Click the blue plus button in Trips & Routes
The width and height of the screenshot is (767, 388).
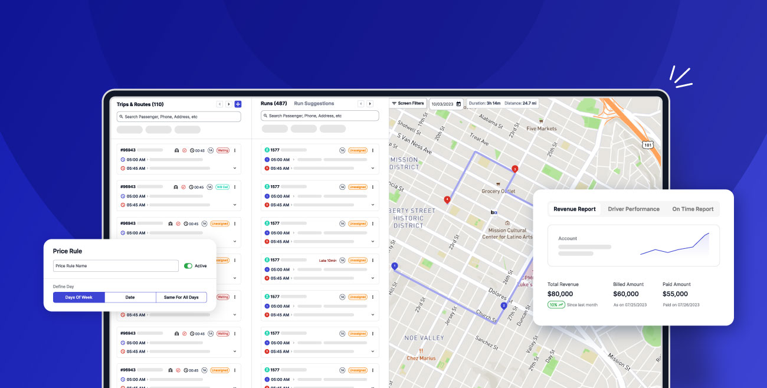(x=238, y=104)
